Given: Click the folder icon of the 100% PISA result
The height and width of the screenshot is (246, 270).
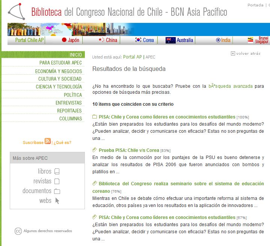Looking at the screenshot, I should tap(95, 117).
